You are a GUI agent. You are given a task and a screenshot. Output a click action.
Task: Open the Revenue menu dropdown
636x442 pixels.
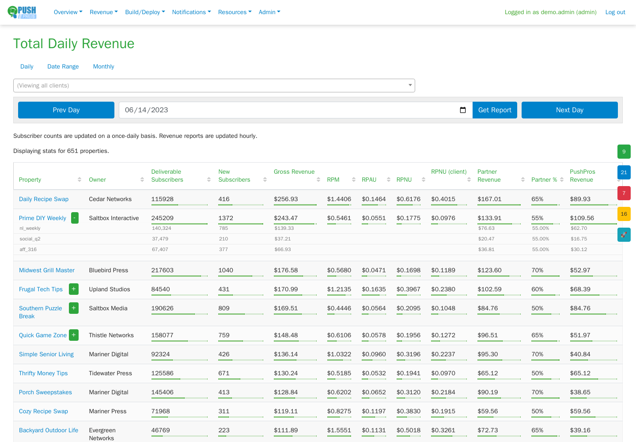pos(104,12)
